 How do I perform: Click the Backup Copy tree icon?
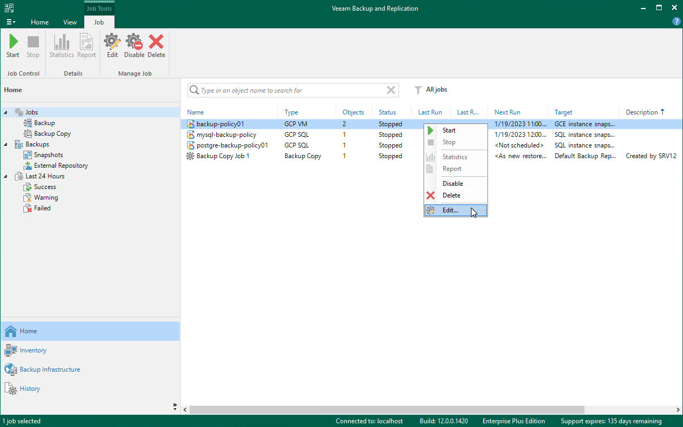point(28,134)
